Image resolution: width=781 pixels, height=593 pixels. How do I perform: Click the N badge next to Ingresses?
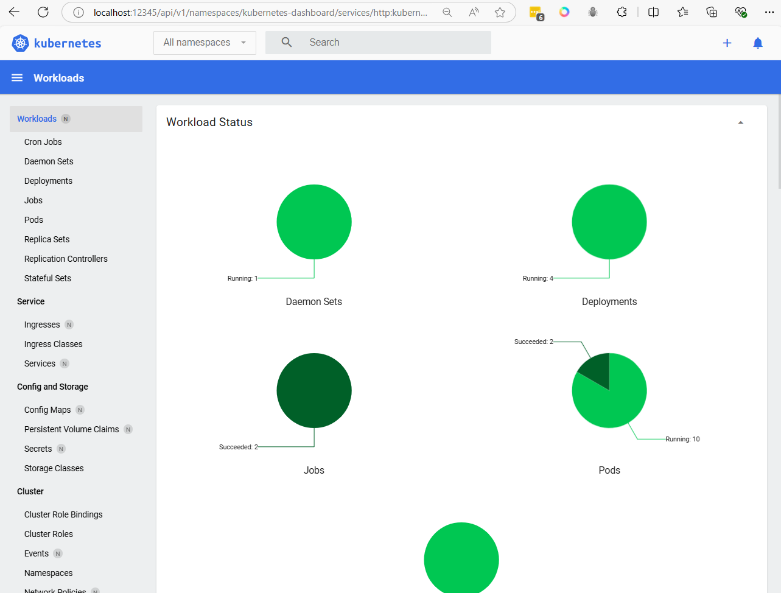(x=69, y=325)
